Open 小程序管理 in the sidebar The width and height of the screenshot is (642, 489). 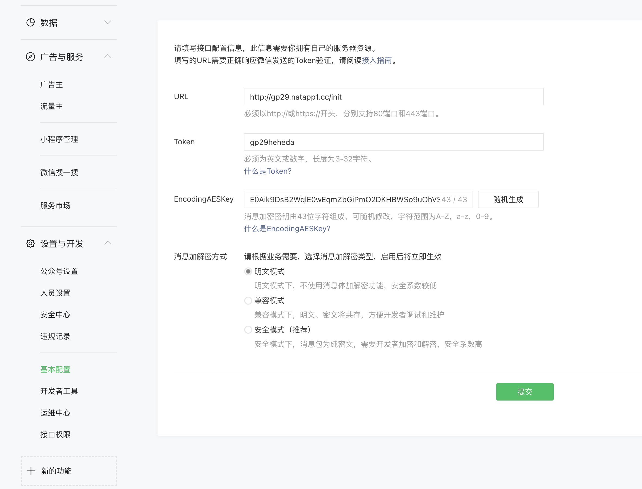click(59, 139)
